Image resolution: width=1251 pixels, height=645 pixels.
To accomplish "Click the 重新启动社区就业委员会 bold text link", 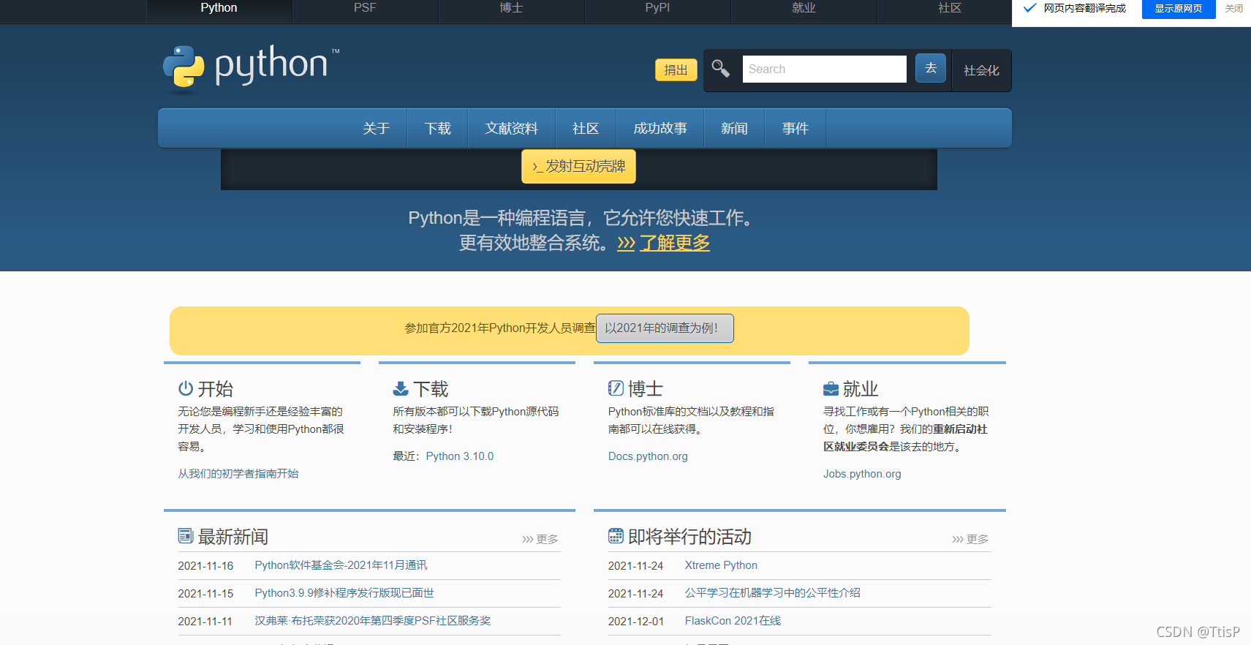I will point(905,437).
